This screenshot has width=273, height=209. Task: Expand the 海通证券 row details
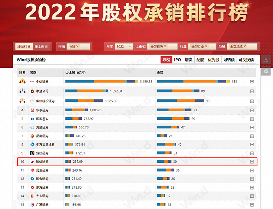(252, 128)
